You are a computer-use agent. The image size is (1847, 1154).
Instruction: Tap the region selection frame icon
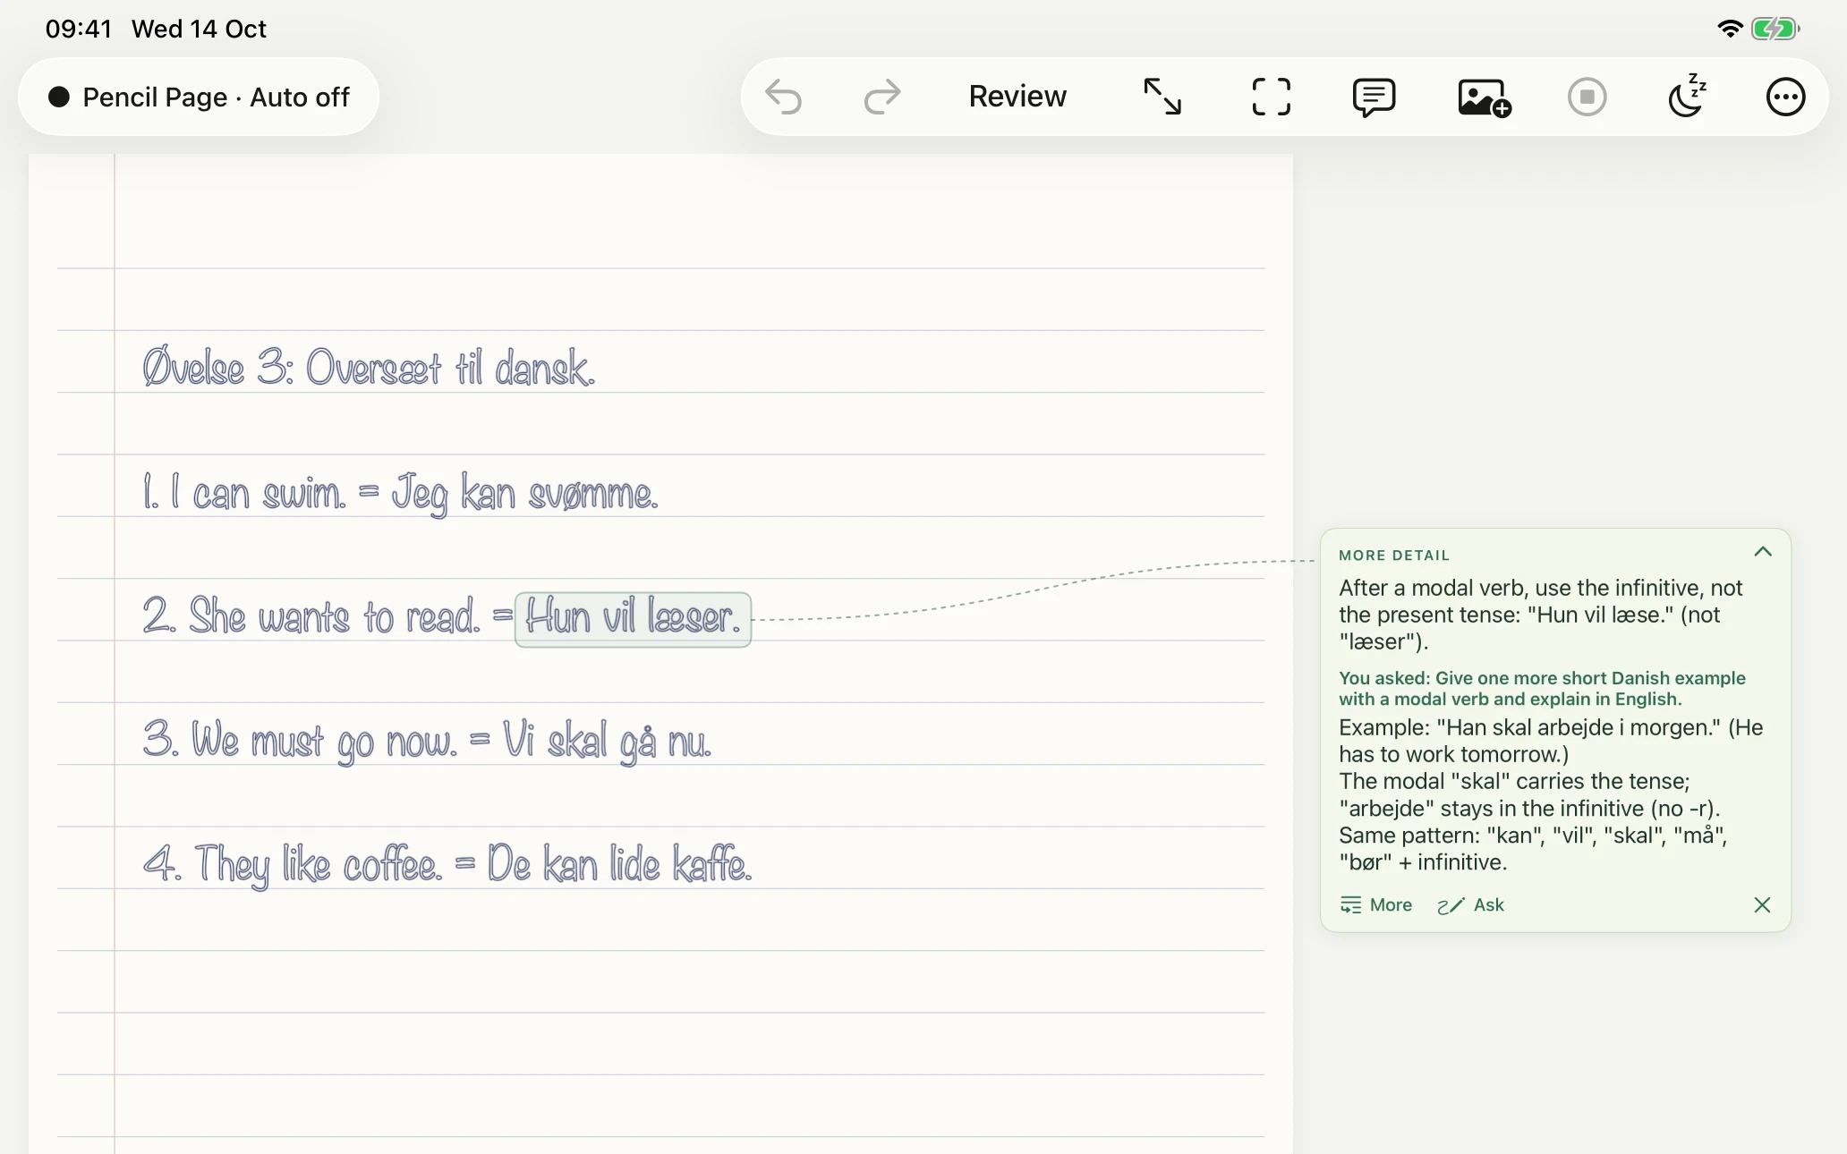tap(1271, 97)
